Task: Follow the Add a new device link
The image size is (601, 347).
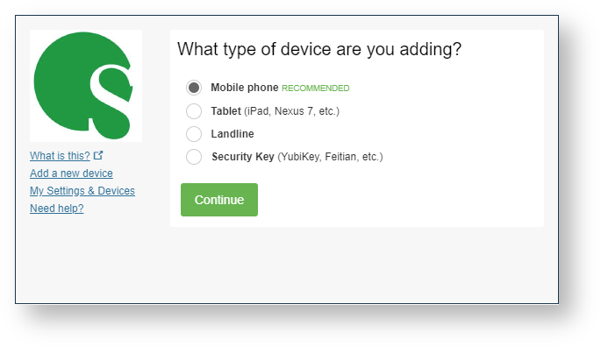Action: click(71, 173)
